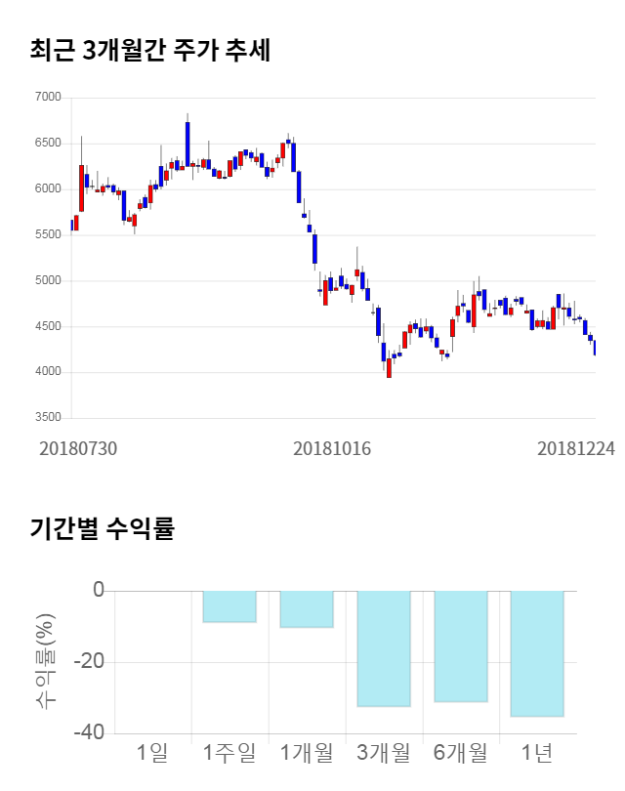625x791 pixels.
Task: Click the 5000 price axis label
Action: 47,281
